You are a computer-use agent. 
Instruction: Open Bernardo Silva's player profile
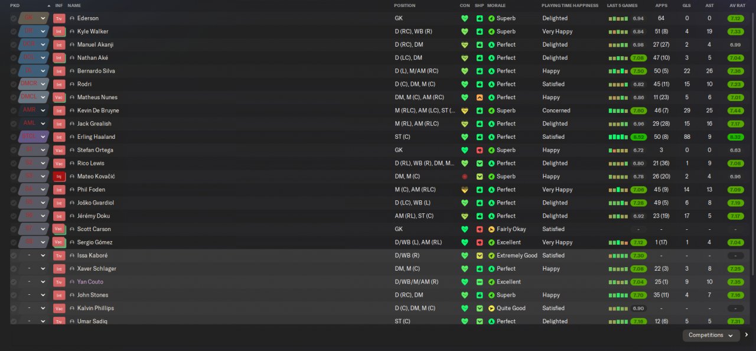point(96,71)
